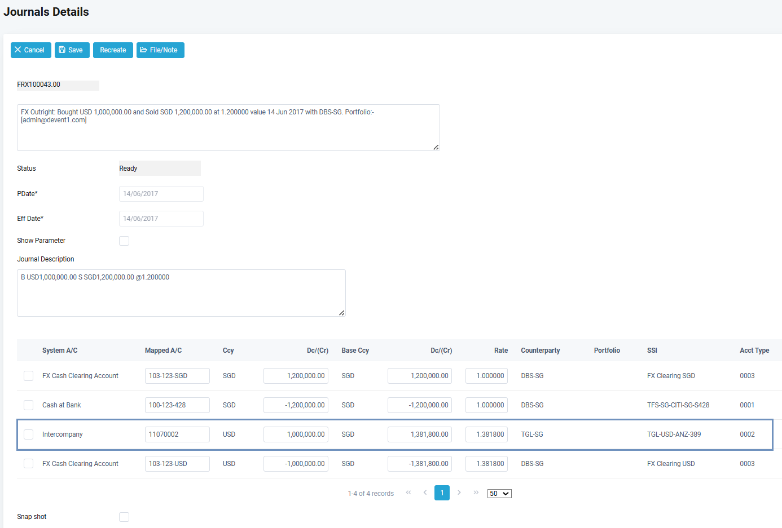Select the Intercompany row checkbox
Screen dimensions: 782x528
coord(28,434)
